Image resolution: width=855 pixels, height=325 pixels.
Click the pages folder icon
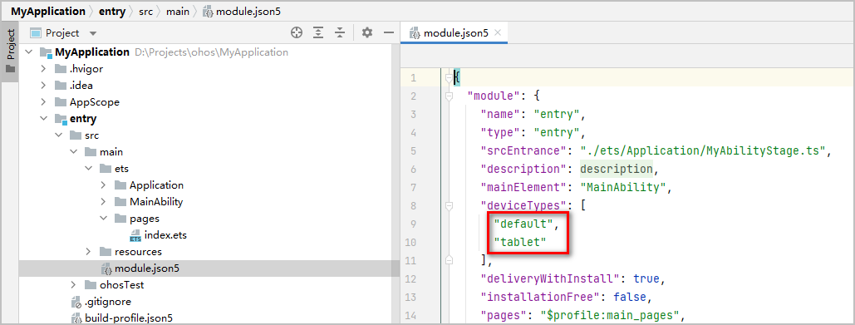pos(120,219)
